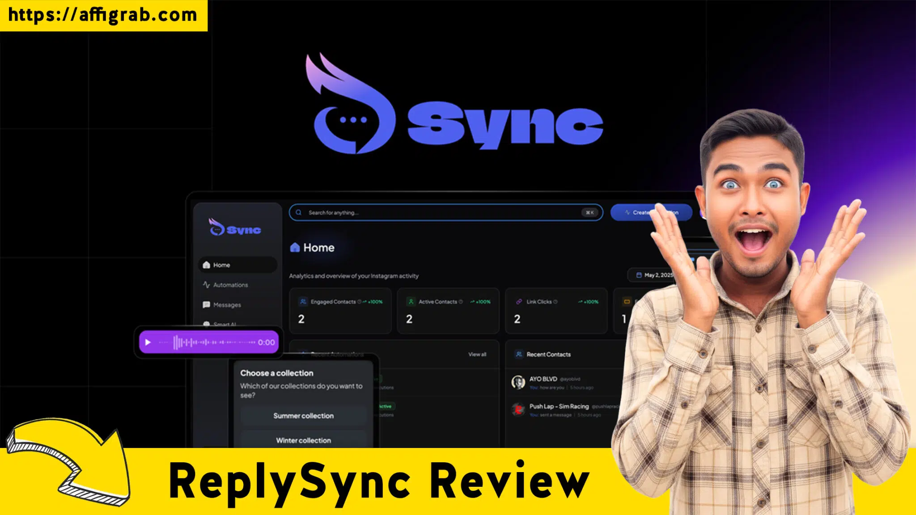
Task: Switch to Automations in the navigation
Action: (x=230, y=285)
